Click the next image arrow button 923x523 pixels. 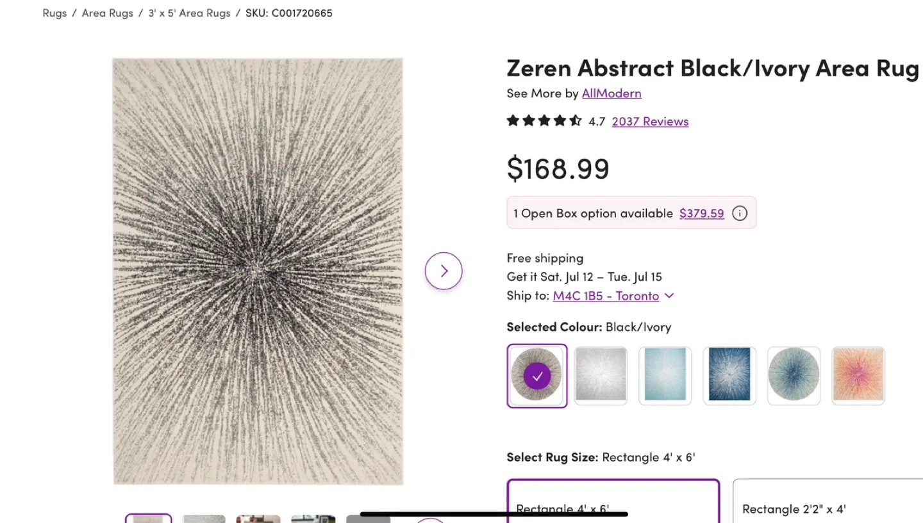[444, 271]
